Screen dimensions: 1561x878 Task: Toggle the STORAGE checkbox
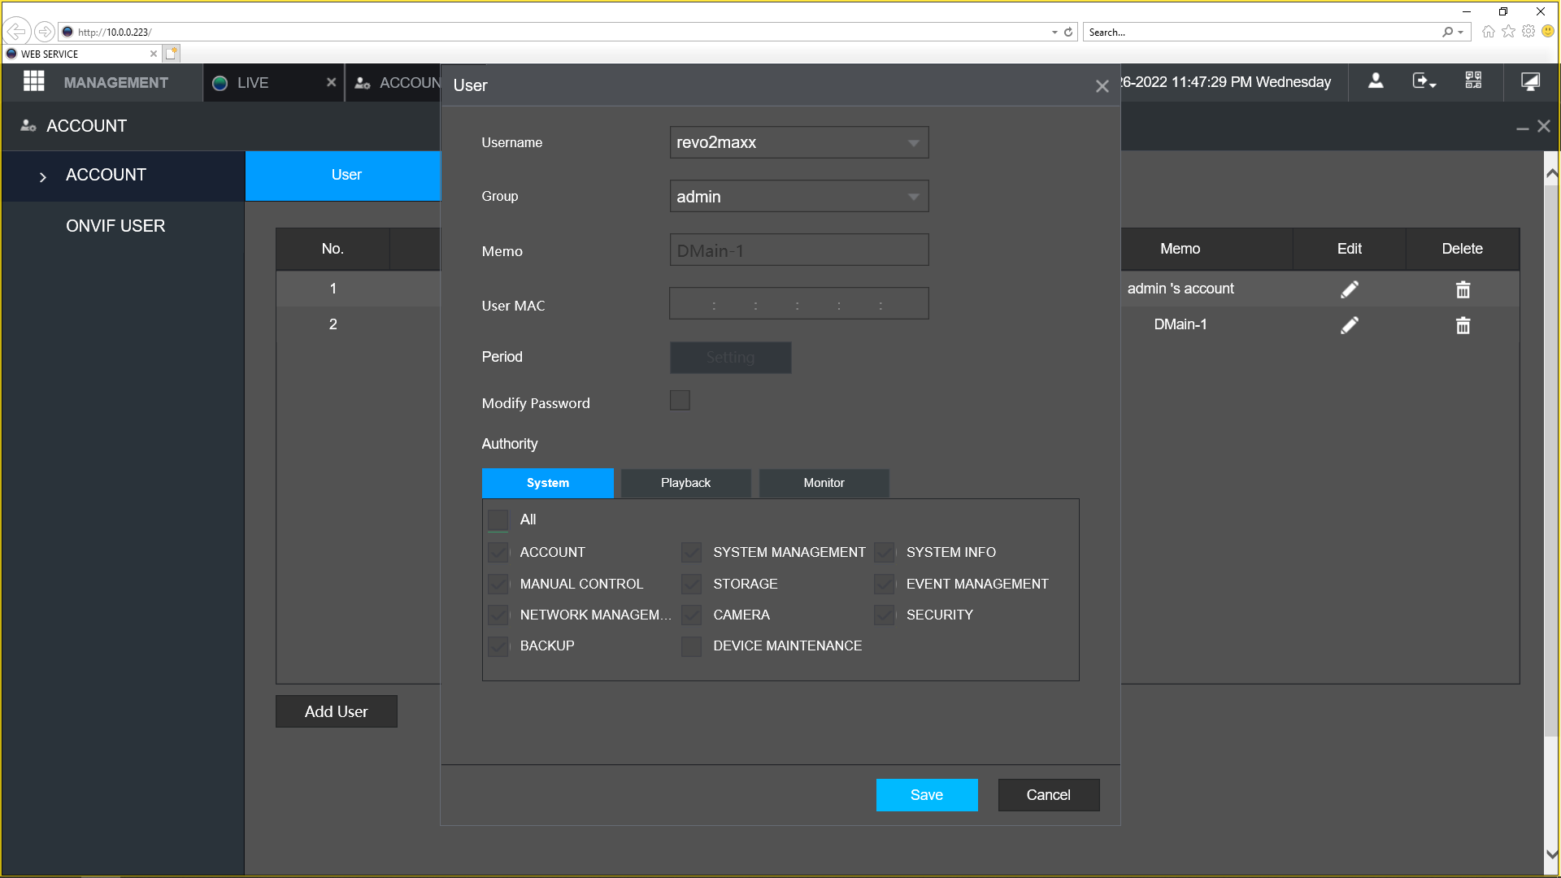click(x=691, y=585)
